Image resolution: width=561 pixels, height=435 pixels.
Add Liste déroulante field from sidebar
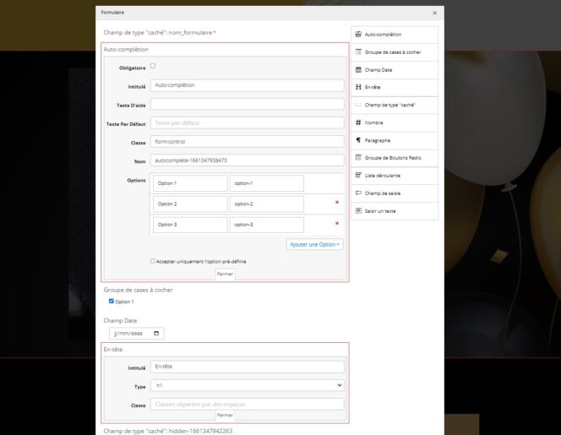[395, 176]
